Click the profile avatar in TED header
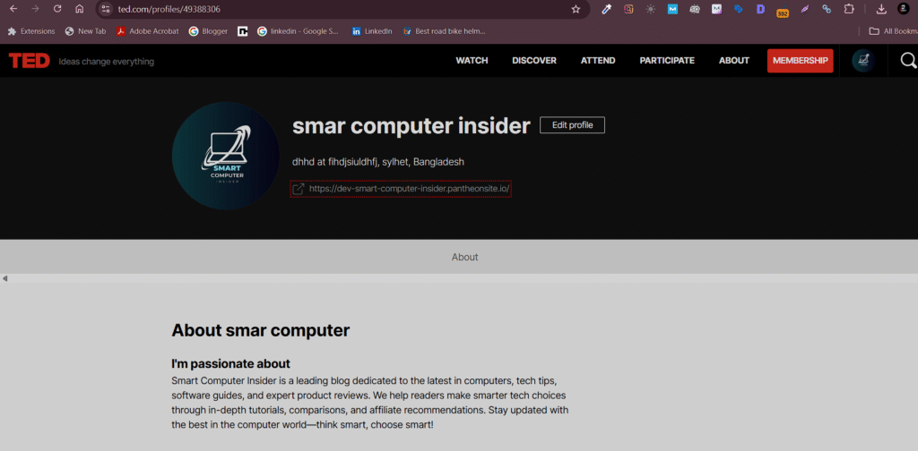 pyautogui.click(x=863, y=61)
